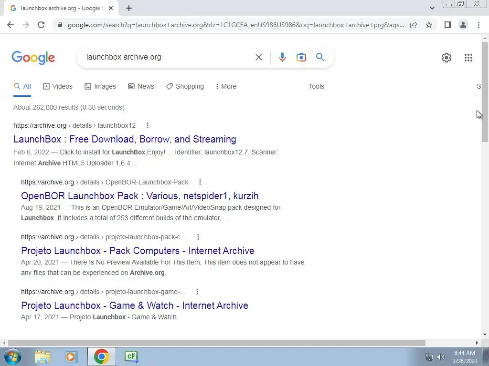Go to Google homepage logo
This screenshot has height=366, width=489.
33,58
